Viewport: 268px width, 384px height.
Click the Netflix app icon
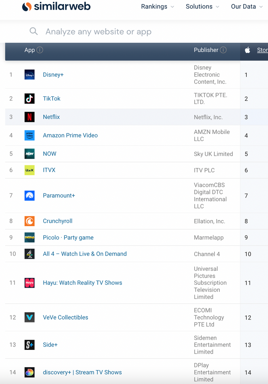point(29,117)
